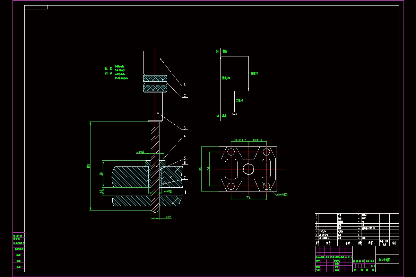
Task: Click the 74 dimension text on plate view
Action: click(x=208, y=169)
